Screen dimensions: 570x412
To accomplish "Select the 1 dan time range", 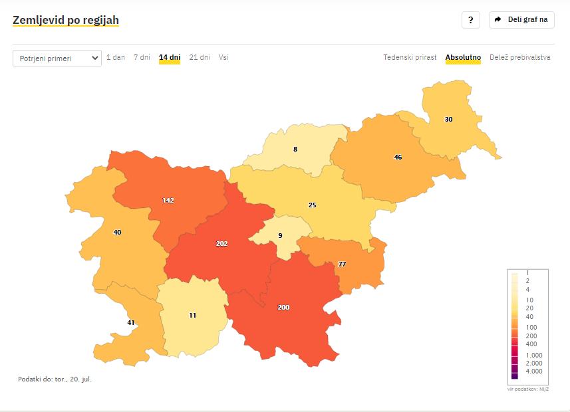I will 116,57.
